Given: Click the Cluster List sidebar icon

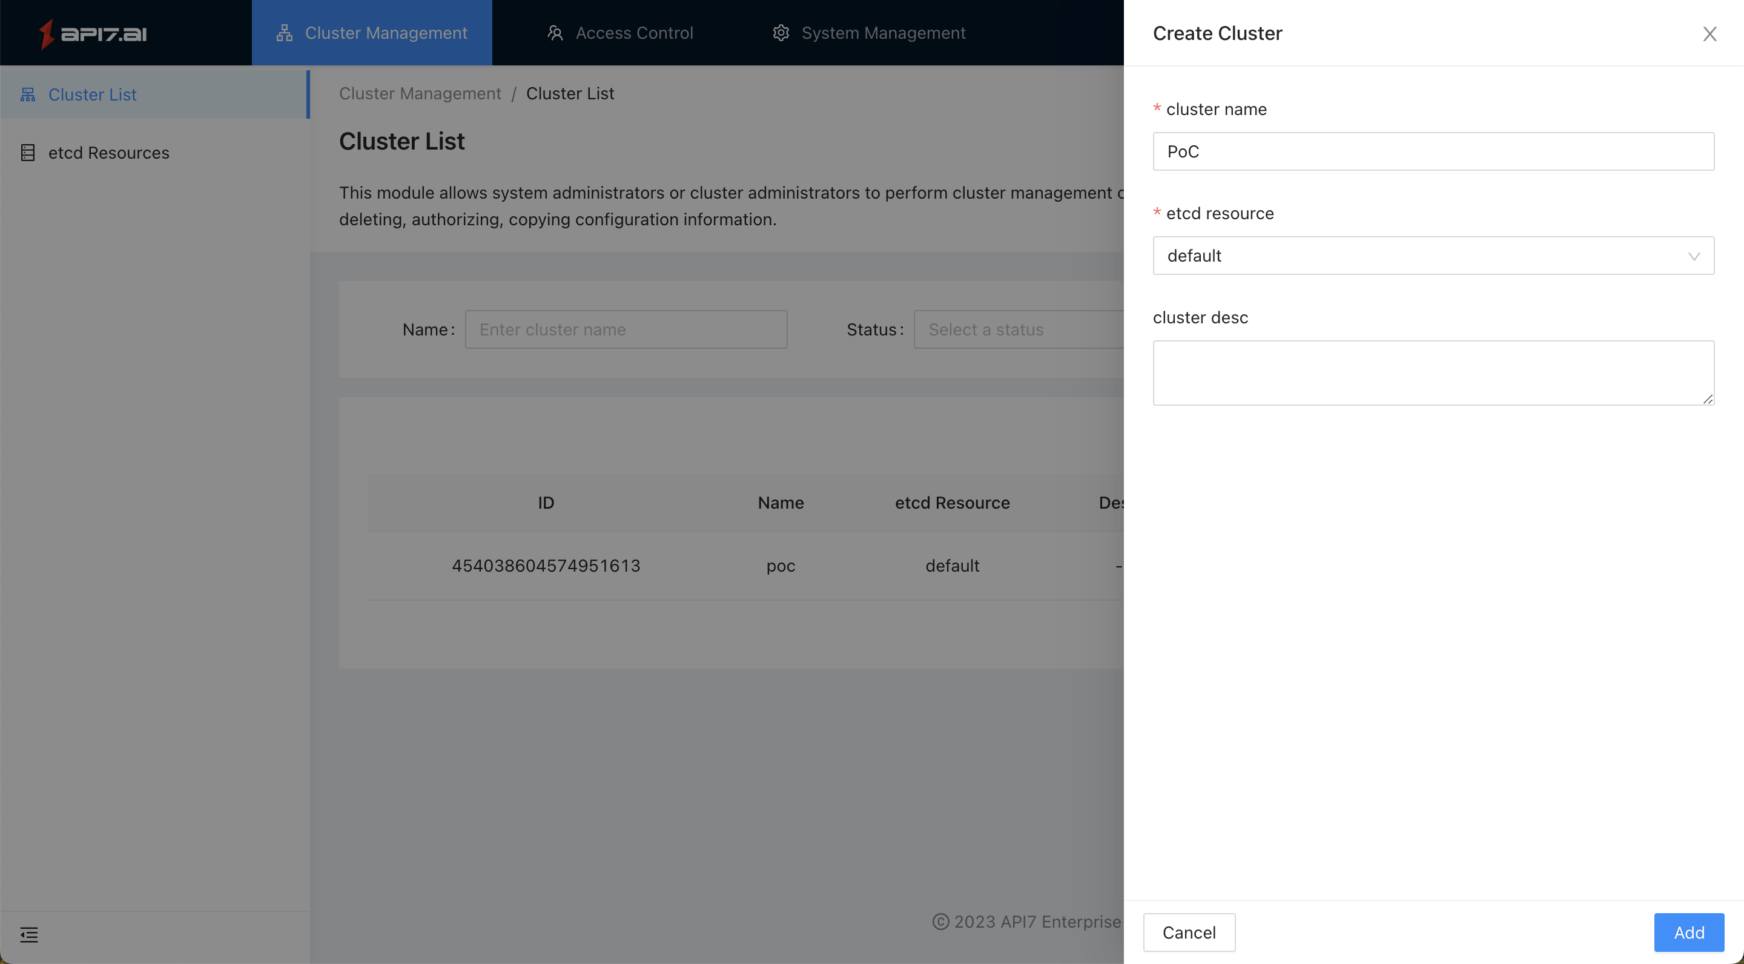Looking at the screenshot, I should pos(27,94).
